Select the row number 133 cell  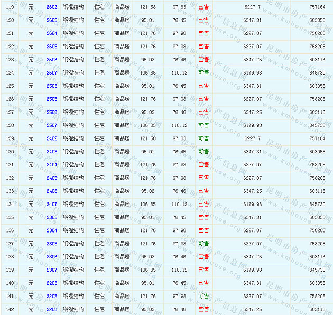point(10,191)
